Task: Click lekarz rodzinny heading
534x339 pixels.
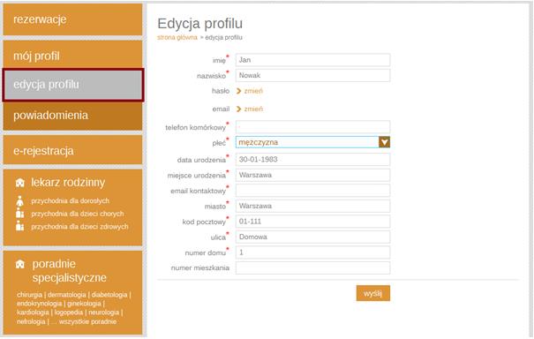Action: [x=68, y=182]
